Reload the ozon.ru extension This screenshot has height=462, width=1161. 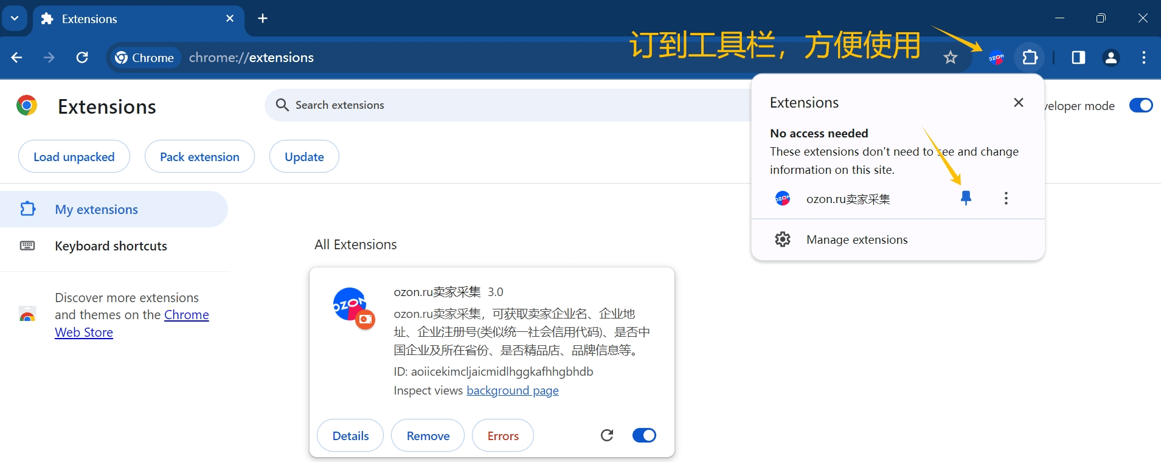(x=607, y=435)
